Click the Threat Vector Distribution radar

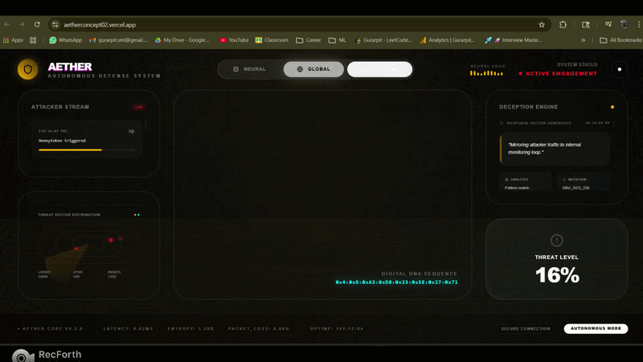tap(88, 244)
